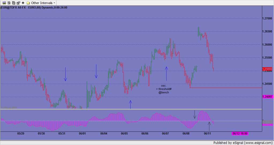Click the black plus icon in the toolbar
274x145 pixels.
pyautogui.click(x=23, y=3)
